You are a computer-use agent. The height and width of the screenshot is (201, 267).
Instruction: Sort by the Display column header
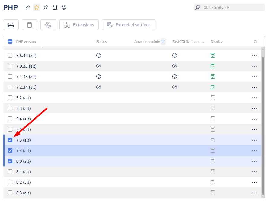coord(217,42)
